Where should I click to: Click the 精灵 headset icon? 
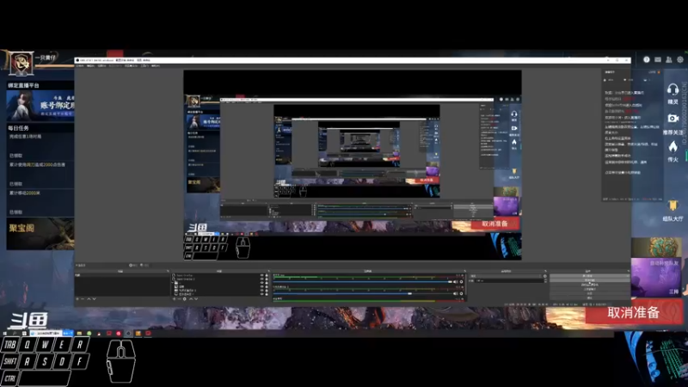[x=673, y=90]
